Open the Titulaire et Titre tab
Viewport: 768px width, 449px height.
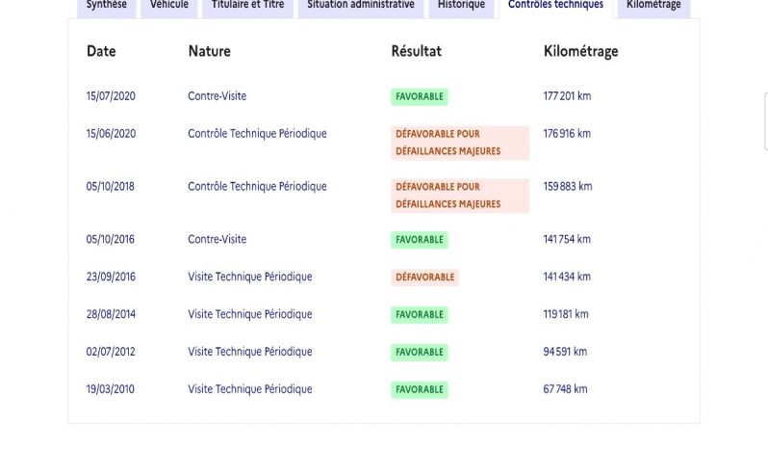(x=247, y=8)
